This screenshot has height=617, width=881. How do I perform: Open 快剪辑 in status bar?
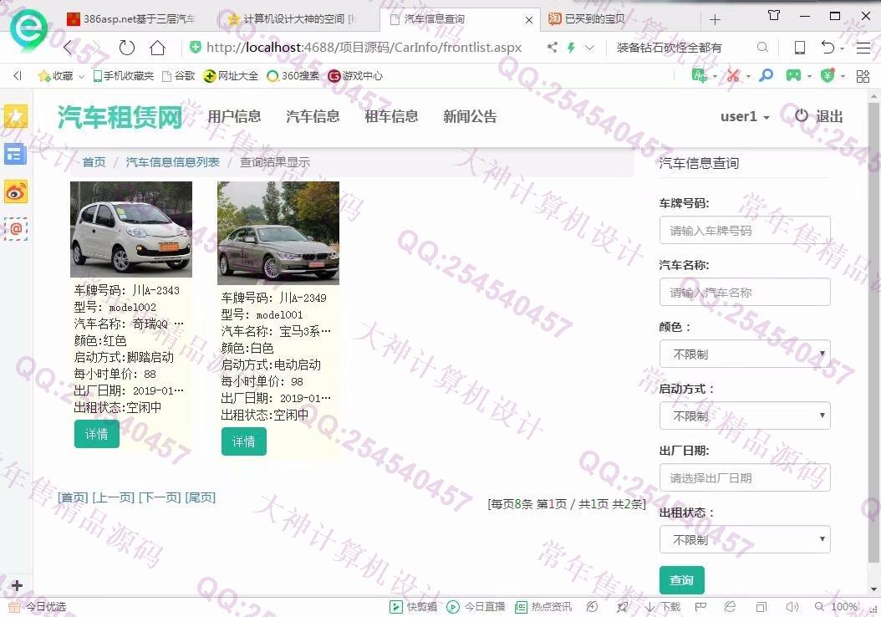(x=413, y=607)
